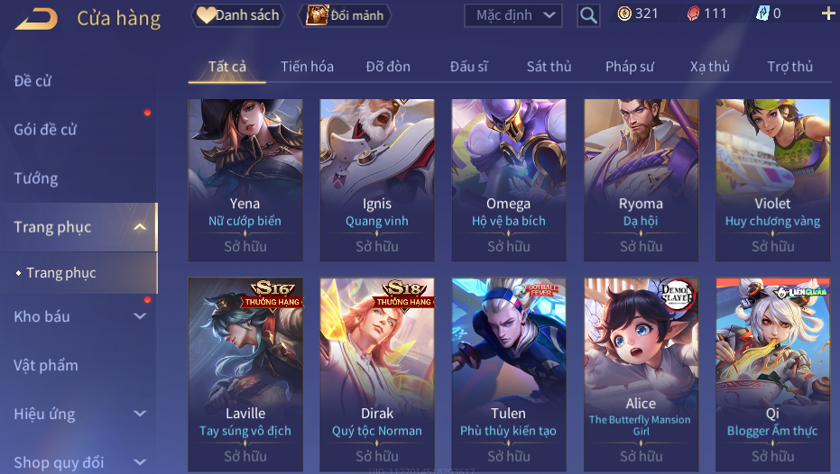Open the Danh sách wishlist heart button
This screenshot has height=474, width=840.
click(238, 15)
